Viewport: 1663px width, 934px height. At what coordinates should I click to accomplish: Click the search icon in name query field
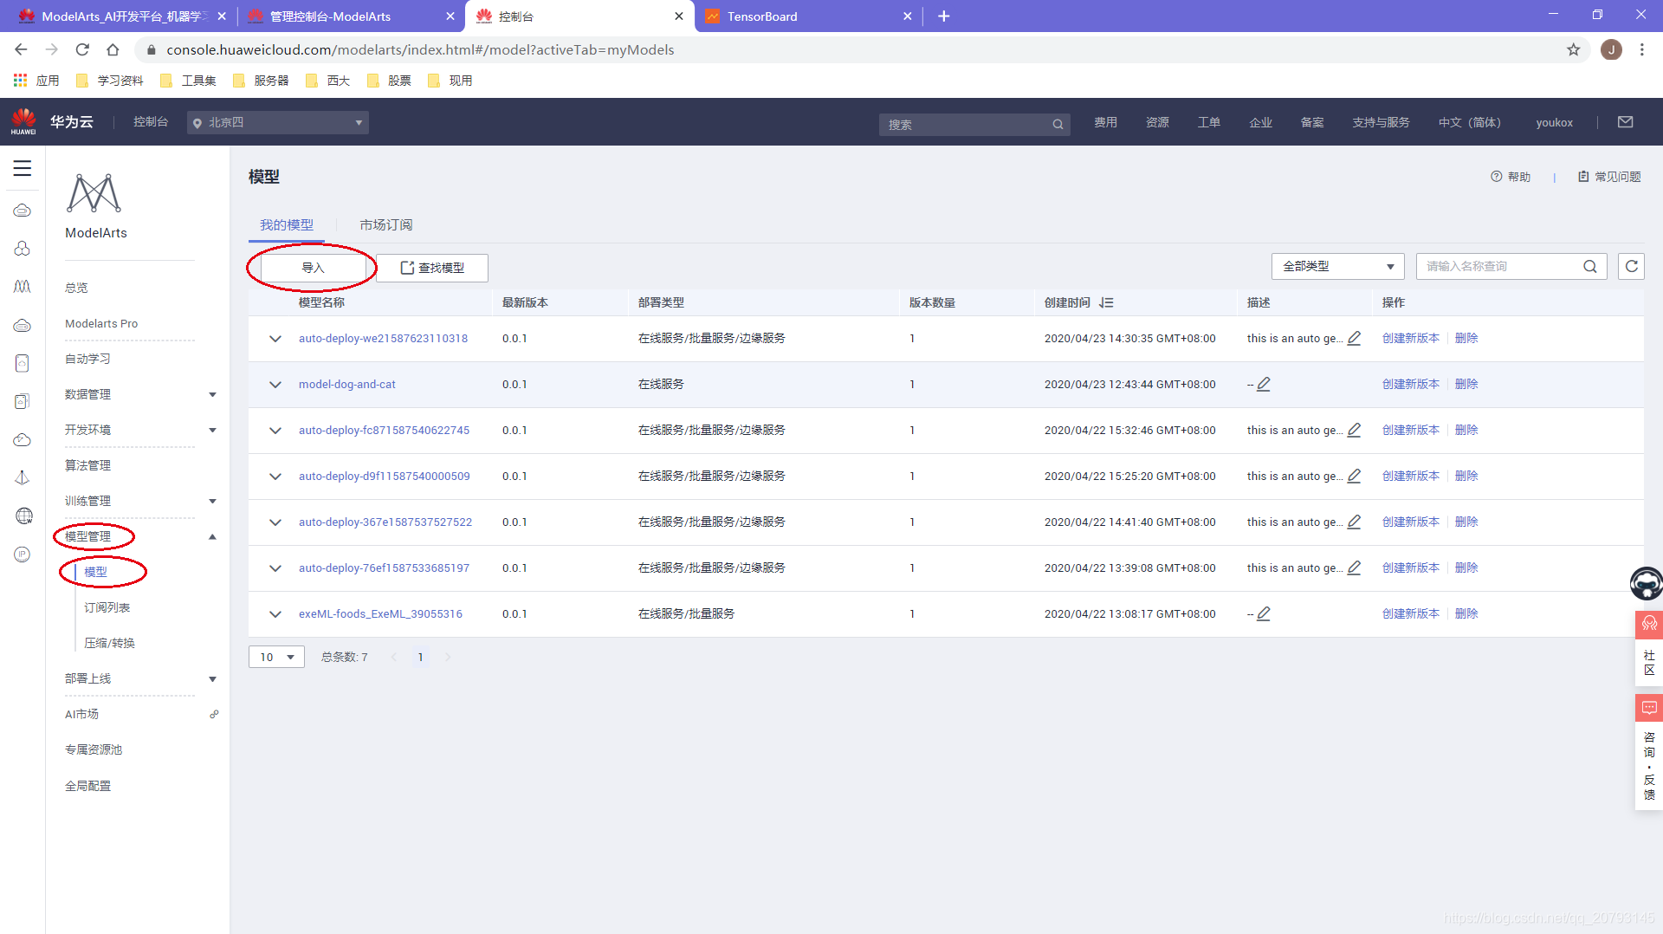(x=1590, y=267)
